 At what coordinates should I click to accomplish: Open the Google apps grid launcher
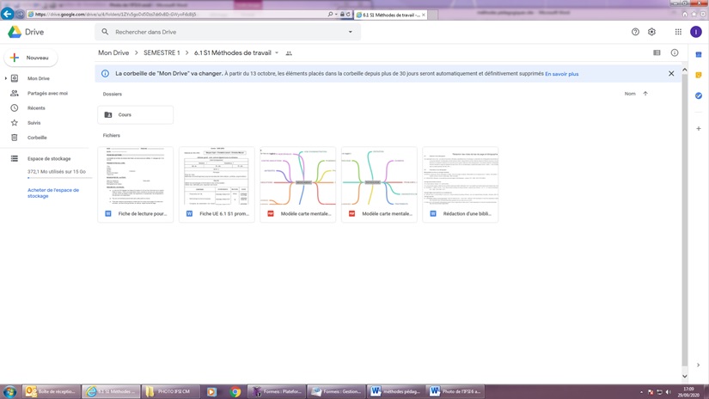pos(678,32)
